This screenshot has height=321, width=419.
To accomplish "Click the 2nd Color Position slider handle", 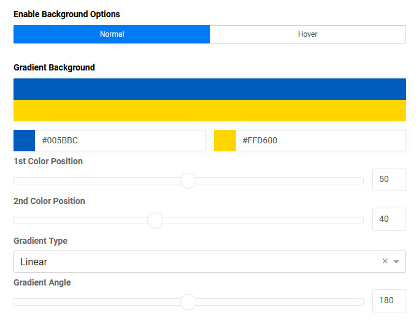I will [x=155, y=221].
